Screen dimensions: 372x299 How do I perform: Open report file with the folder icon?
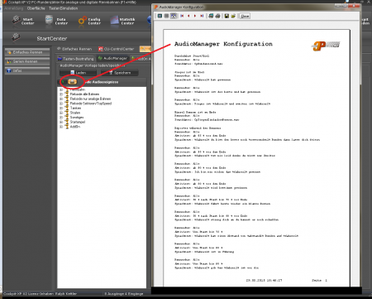233,16
